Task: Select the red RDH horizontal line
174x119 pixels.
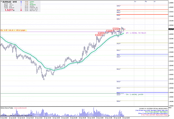Action: coord(142,10)
